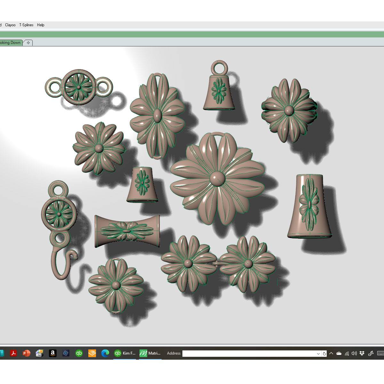Open the T-Splines menu
Viewport: 384px width, 384px height.
point(26,25)
